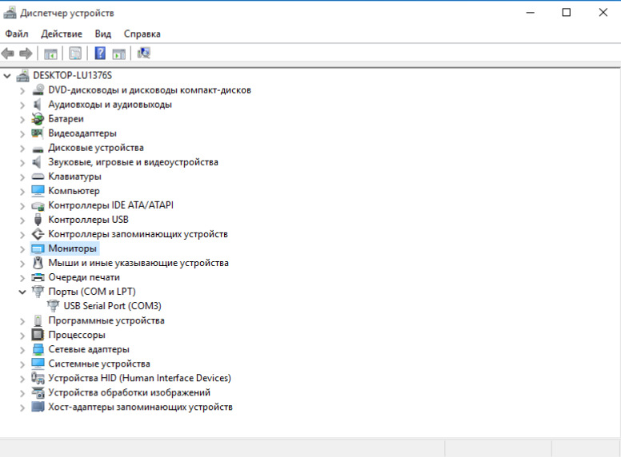Click the Forward arrow toolbar icon
This screenshot has width=621, height=457.
[26, 54]
